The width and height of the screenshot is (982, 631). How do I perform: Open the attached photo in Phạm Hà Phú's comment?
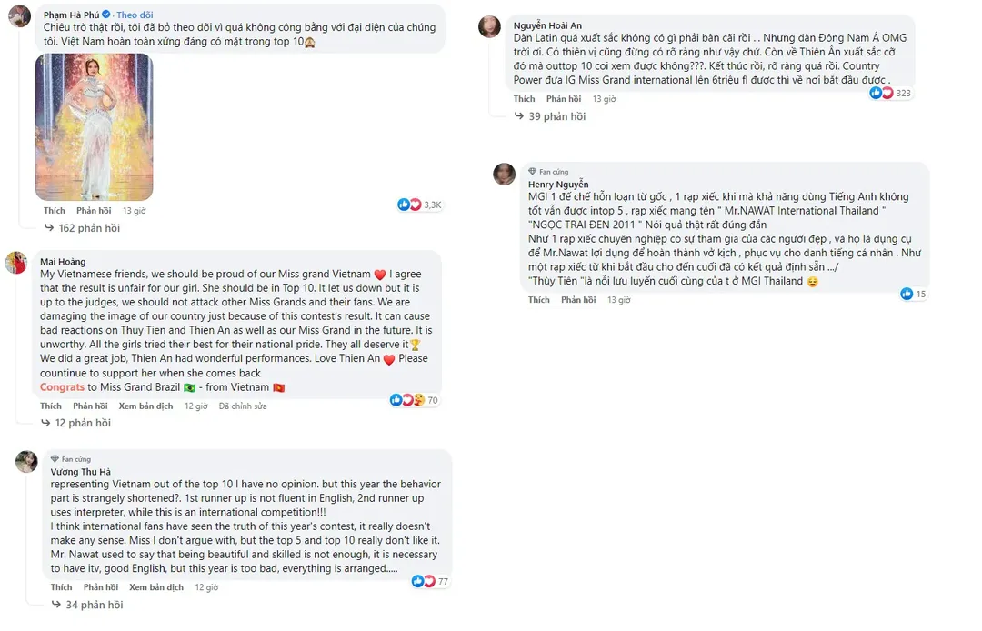point(94,126)
